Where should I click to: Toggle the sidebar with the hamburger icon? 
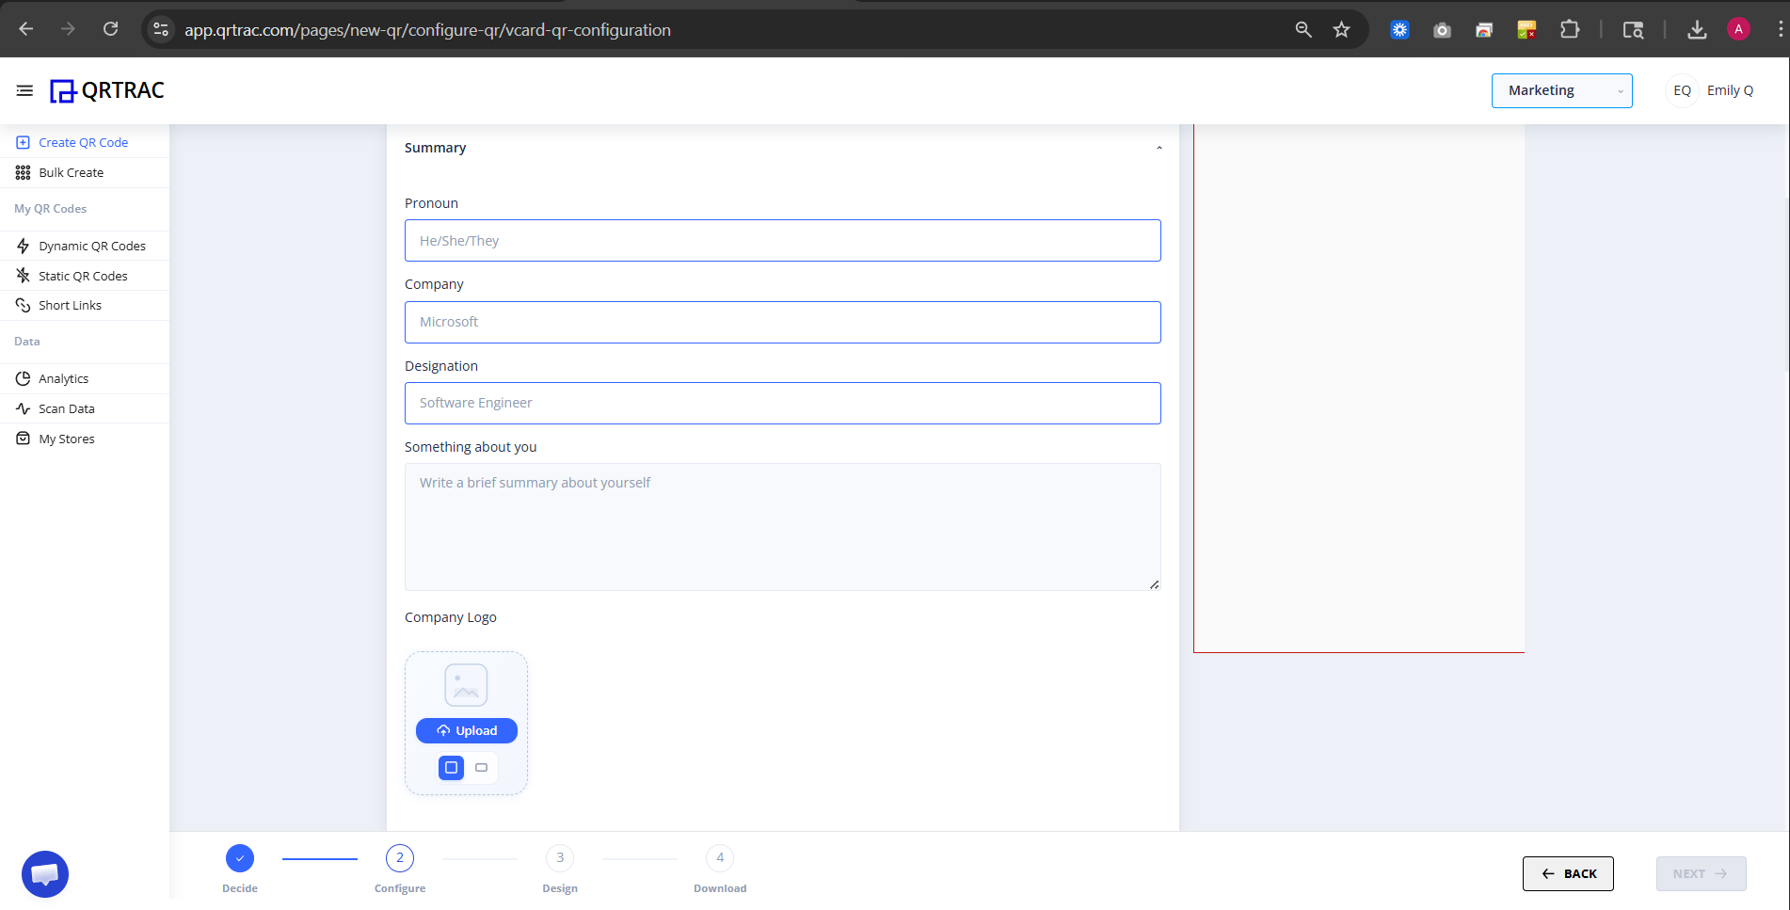click(x=24, y=90)
